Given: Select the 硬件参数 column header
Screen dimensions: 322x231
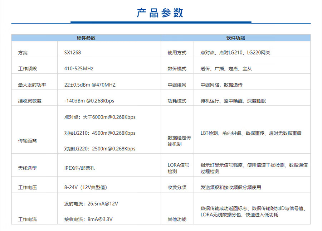Looking at the screenshot, I should tap(86, 38).
